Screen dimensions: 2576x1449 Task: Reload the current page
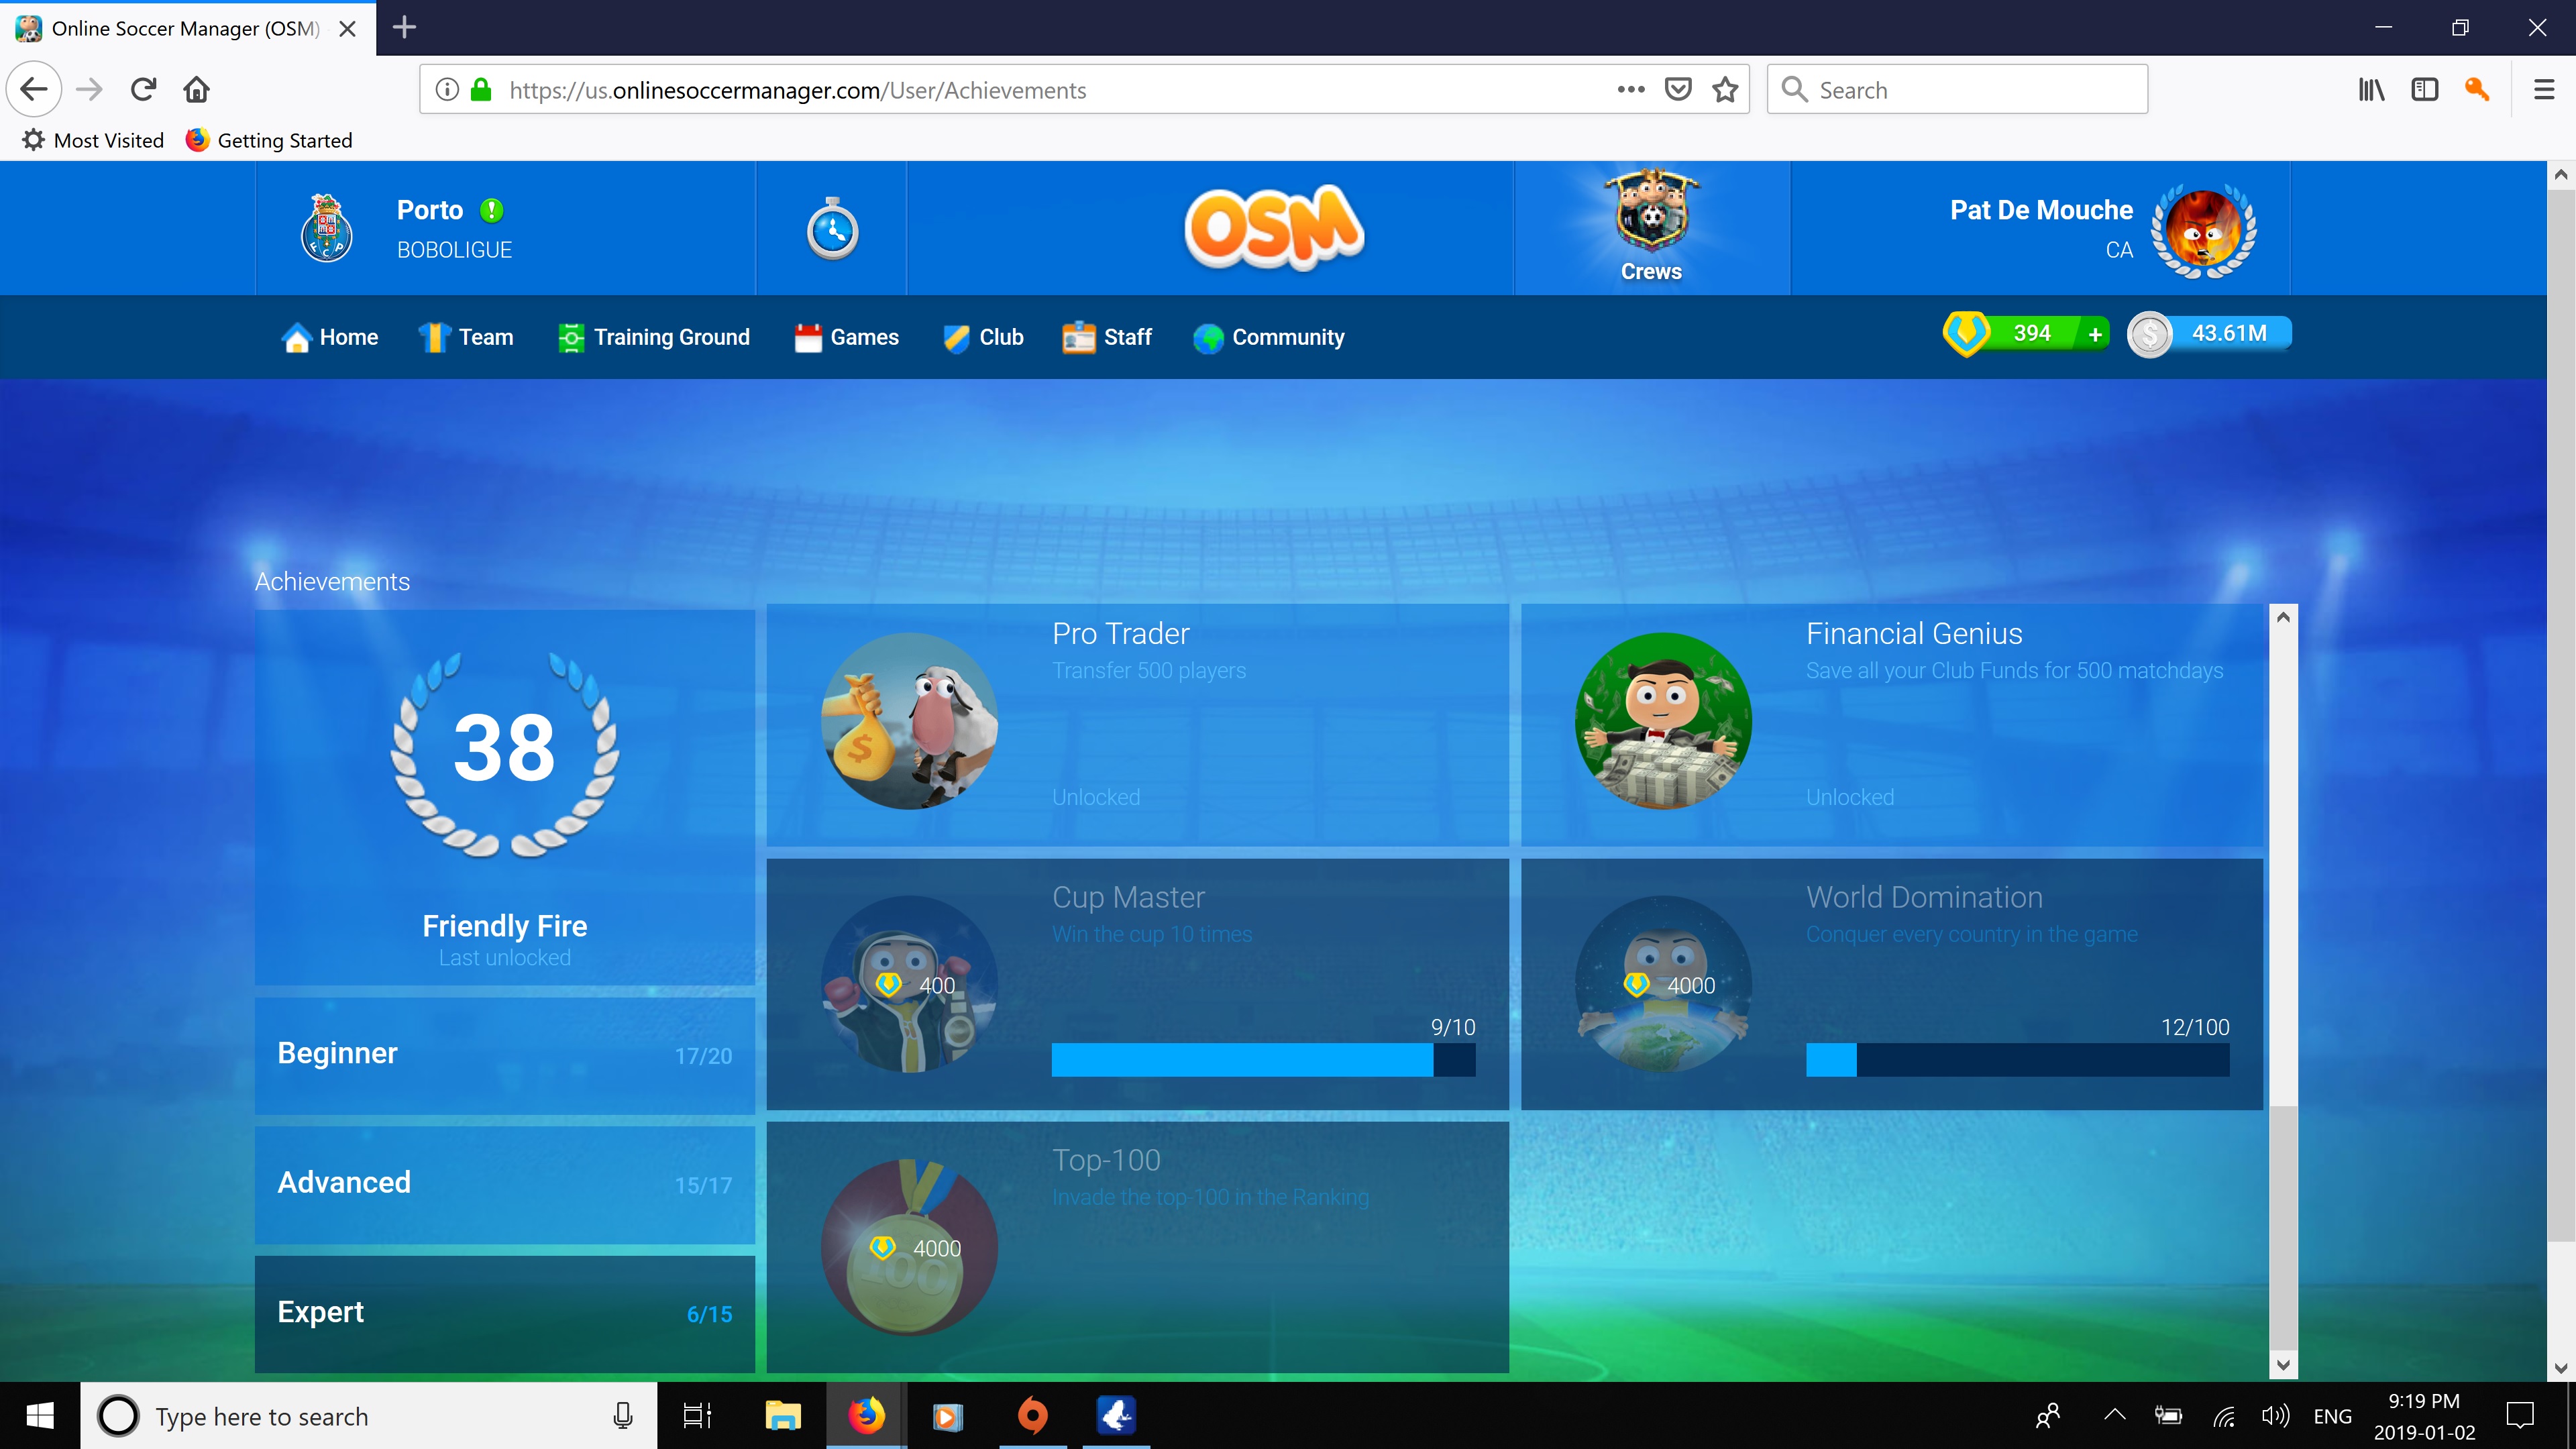coord(143,90)
